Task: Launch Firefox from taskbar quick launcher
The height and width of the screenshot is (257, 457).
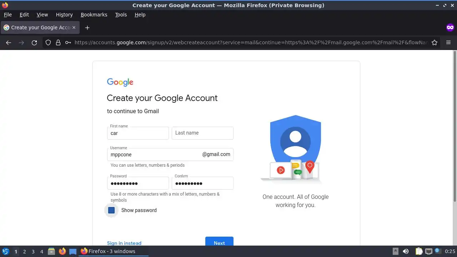Action: coord(62,251)
